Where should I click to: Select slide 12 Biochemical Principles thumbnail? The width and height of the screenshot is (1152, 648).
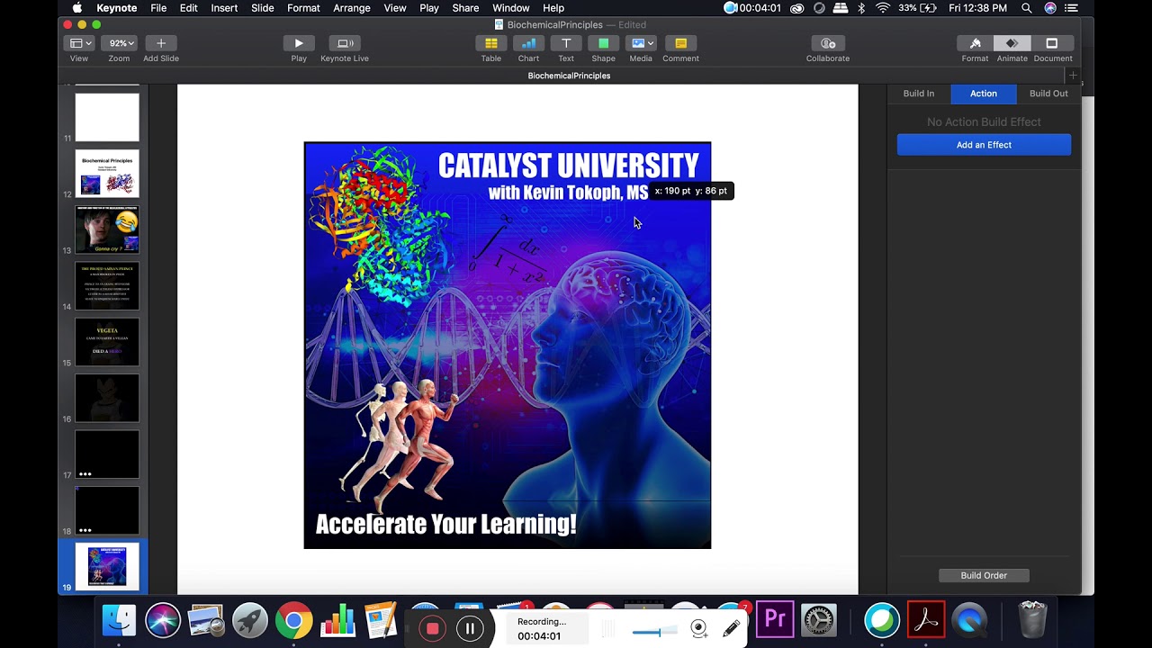pos(107,174)
